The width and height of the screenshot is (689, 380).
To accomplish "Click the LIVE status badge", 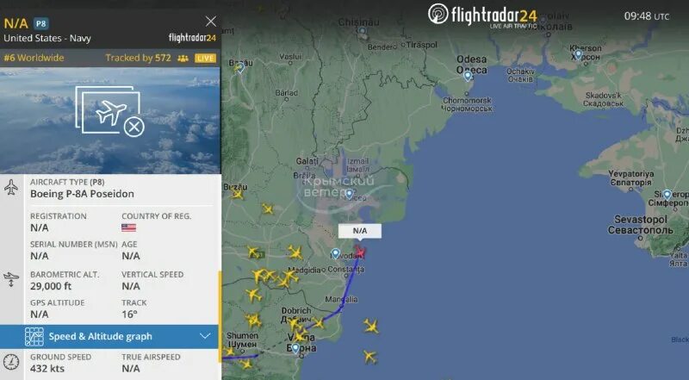I will coord(205,58).
